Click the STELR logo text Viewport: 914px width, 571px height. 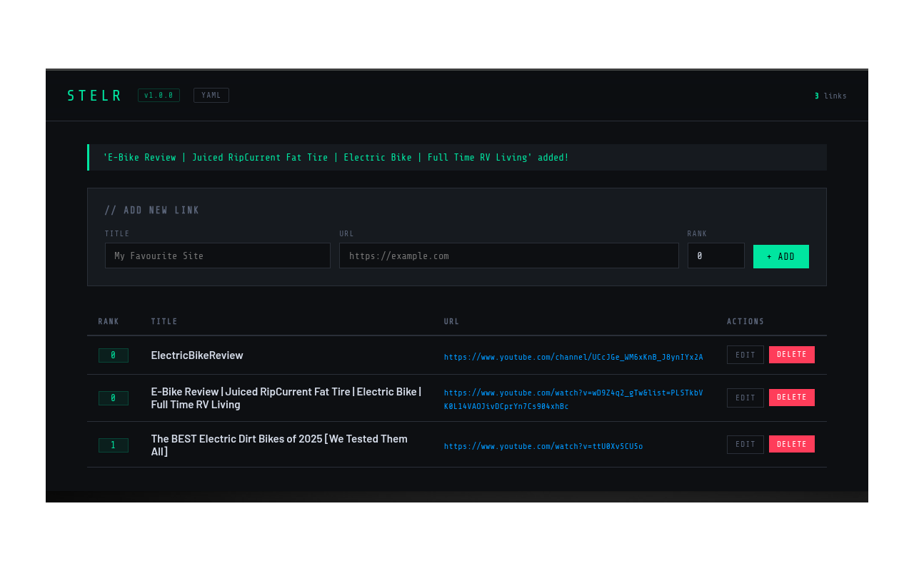point(94,96)
